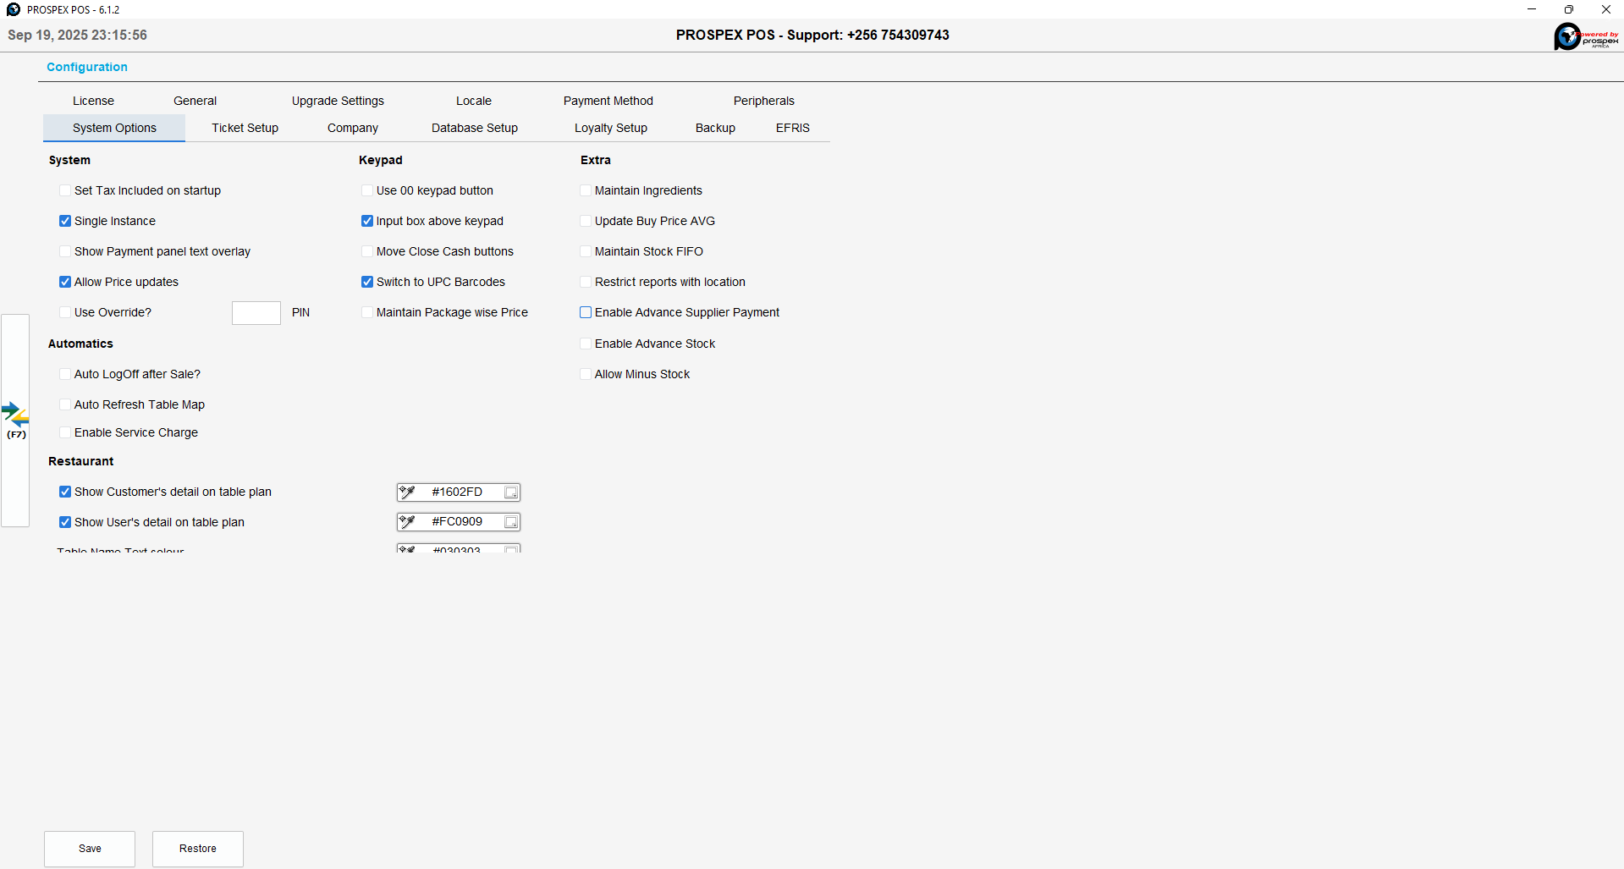
Task: Open colour dropdown for #FC0909 field
Action: (x=511, y=522)
